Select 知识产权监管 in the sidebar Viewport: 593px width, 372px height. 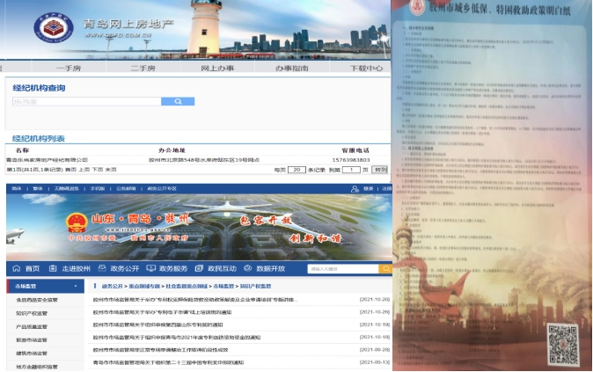[x=32, y=313]
